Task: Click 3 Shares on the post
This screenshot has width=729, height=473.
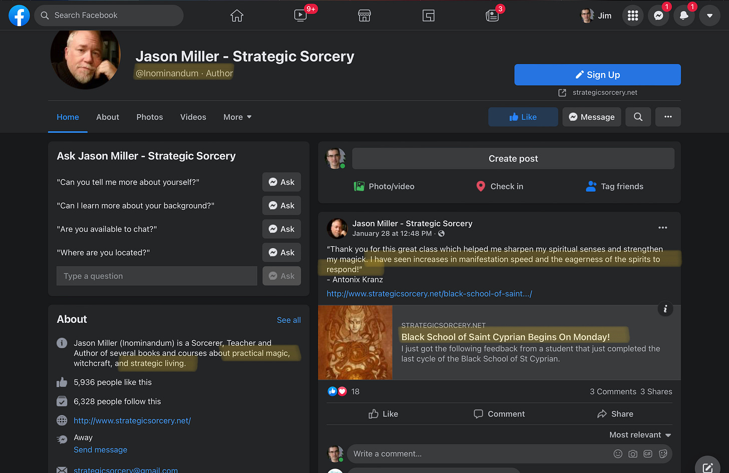Action: tap(656, 392)
